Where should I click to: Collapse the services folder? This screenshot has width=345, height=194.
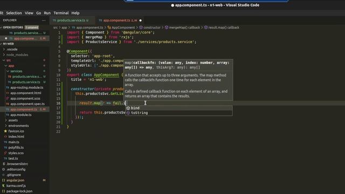click(x=16, y=71)
